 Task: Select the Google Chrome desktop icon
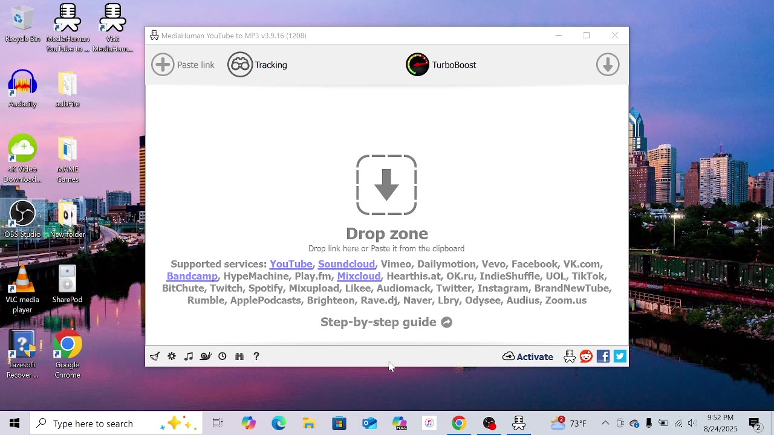(x=68, y=355)
